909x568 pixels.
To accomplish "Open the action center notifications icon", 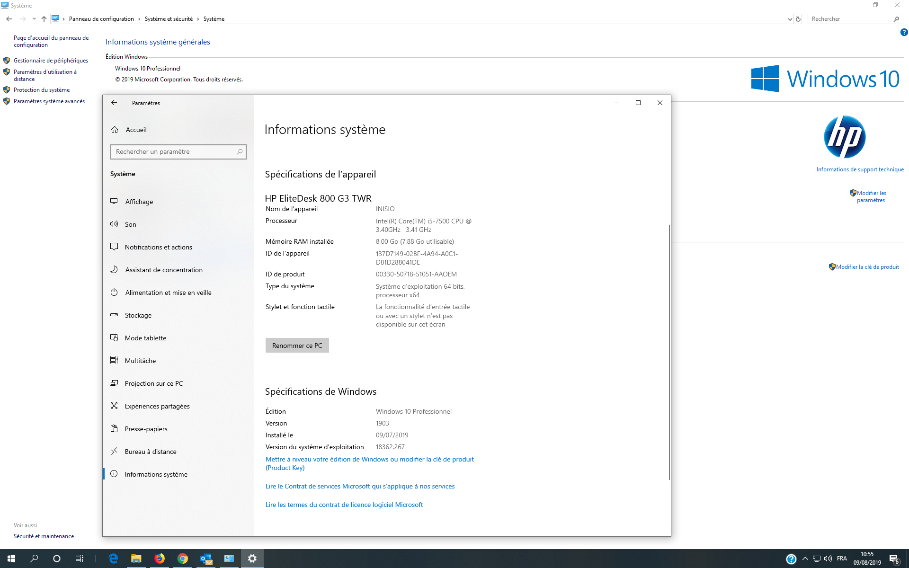I will pos(894,559).
